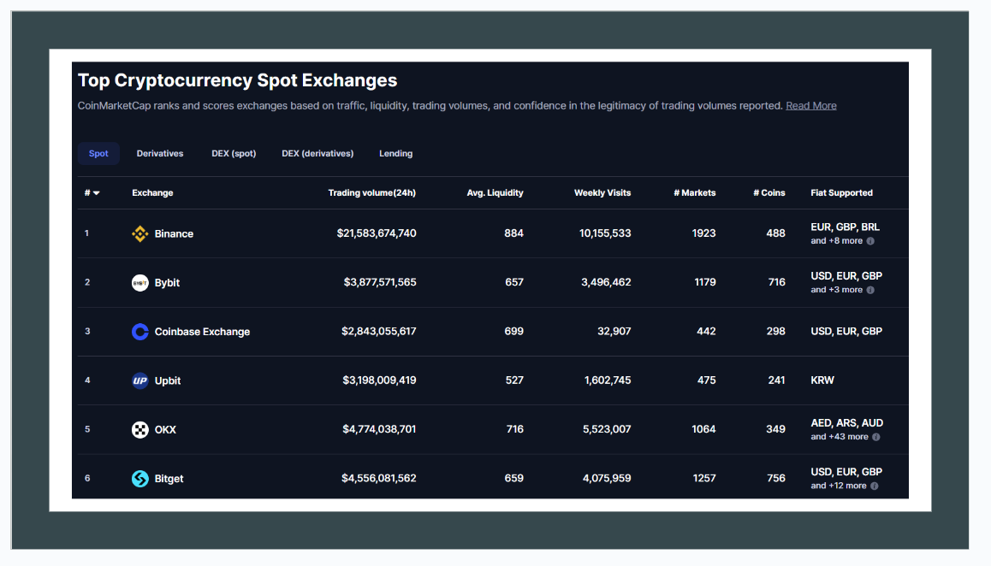Viewport: 991px width, 566px height.
Task: Sort by # Coins column header
Action: pos(769,192)
